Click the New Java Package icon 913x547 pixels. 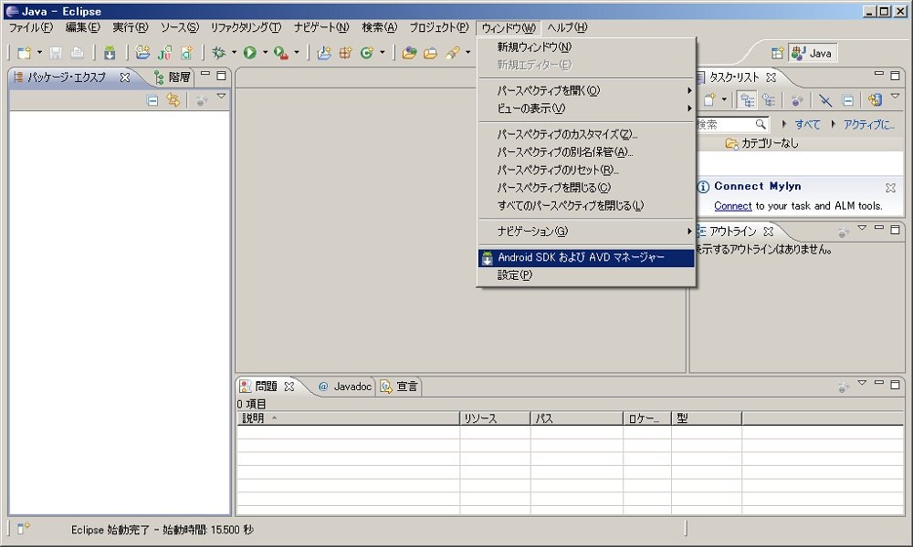[345, 53]
